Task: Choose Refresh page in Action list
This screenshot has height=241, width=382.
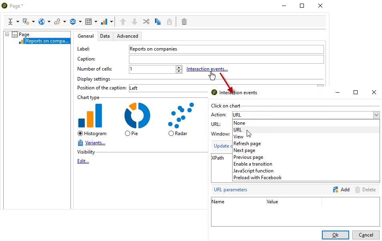Action: [x=306, y=144]
